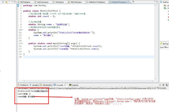Select the package entry in Outline
Viewport: 169px width, 112px height.
[166, 5]
